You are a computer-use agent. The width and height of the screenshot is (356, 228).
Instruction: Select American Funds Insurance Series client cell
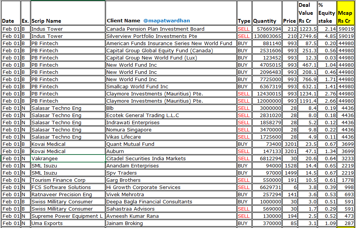(171, 44)
